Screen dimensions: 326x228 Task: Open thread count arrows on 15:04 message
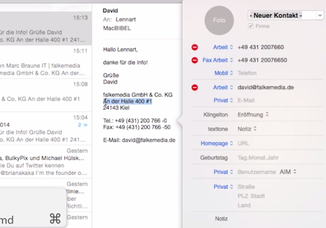pyautogui.click(x=83, y=125)
